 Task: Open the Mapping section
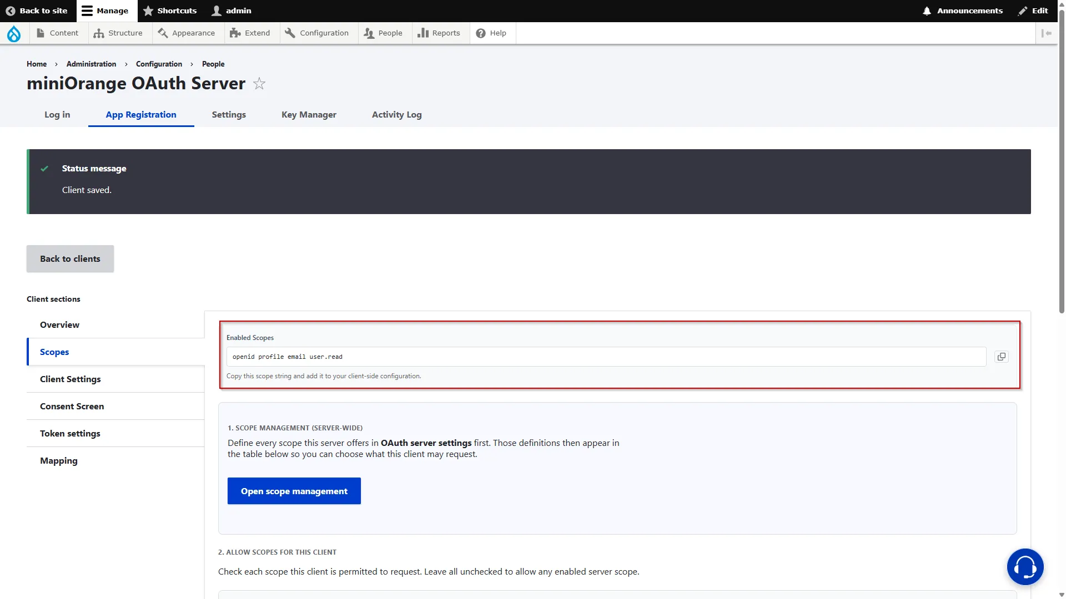pos(115,460)
